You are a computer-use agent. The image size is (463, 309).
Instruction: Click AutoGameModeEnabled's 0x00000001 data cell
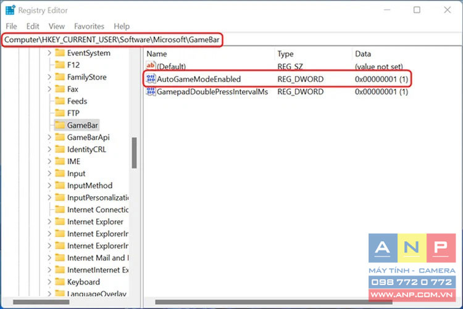point(382,79)
